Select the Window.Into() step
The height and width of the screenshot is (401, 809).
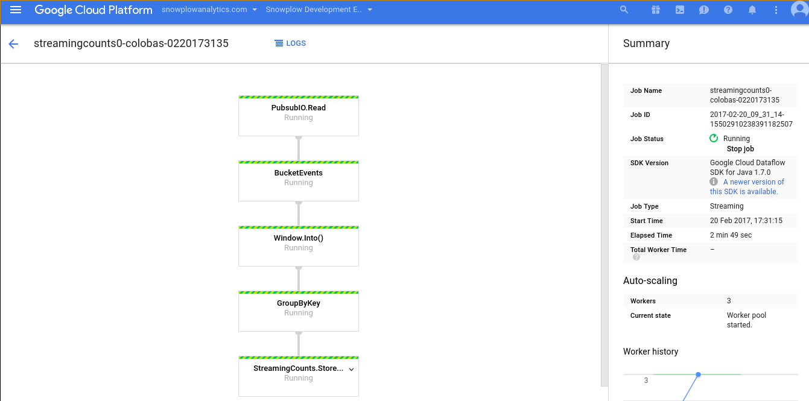click(299, 246)
